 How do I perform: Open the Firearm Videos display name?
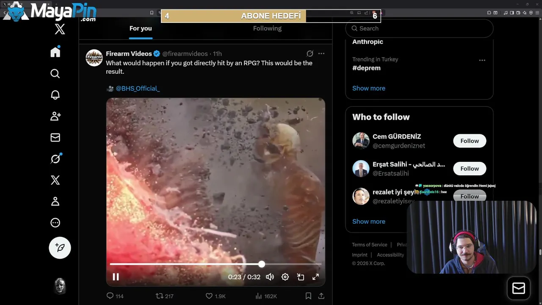(x=129, y=54)
